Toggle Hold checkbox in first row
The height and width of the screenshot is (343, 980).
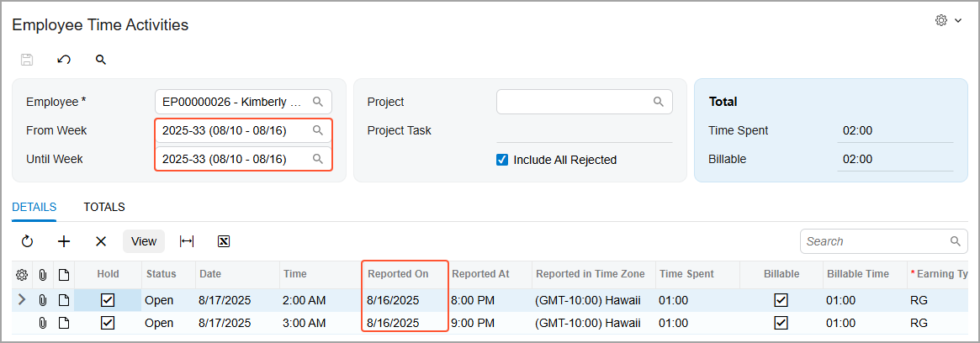[x=108, y=300]
